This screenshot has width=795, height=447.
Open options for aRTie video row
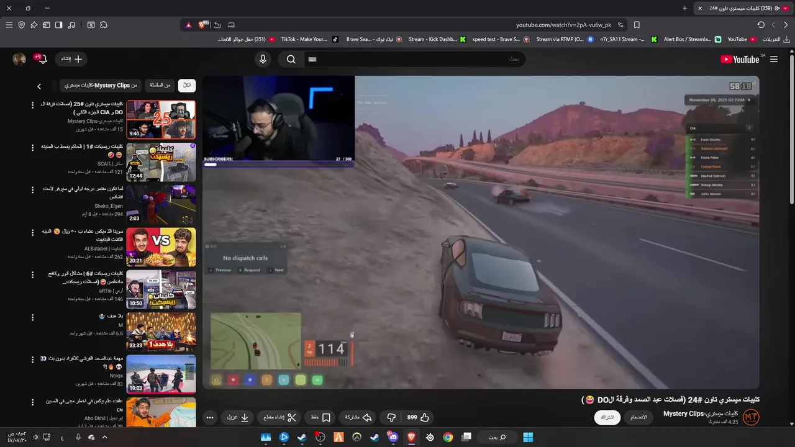click(x=33, y=274)
